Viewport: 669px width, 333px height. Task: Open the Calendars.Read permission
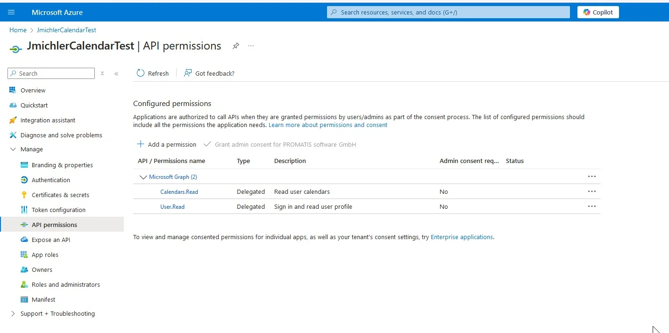179,191
